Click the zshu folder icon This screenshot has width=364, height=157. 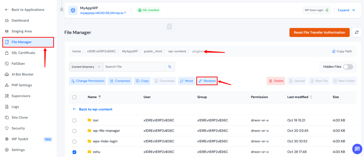point(89,152)
